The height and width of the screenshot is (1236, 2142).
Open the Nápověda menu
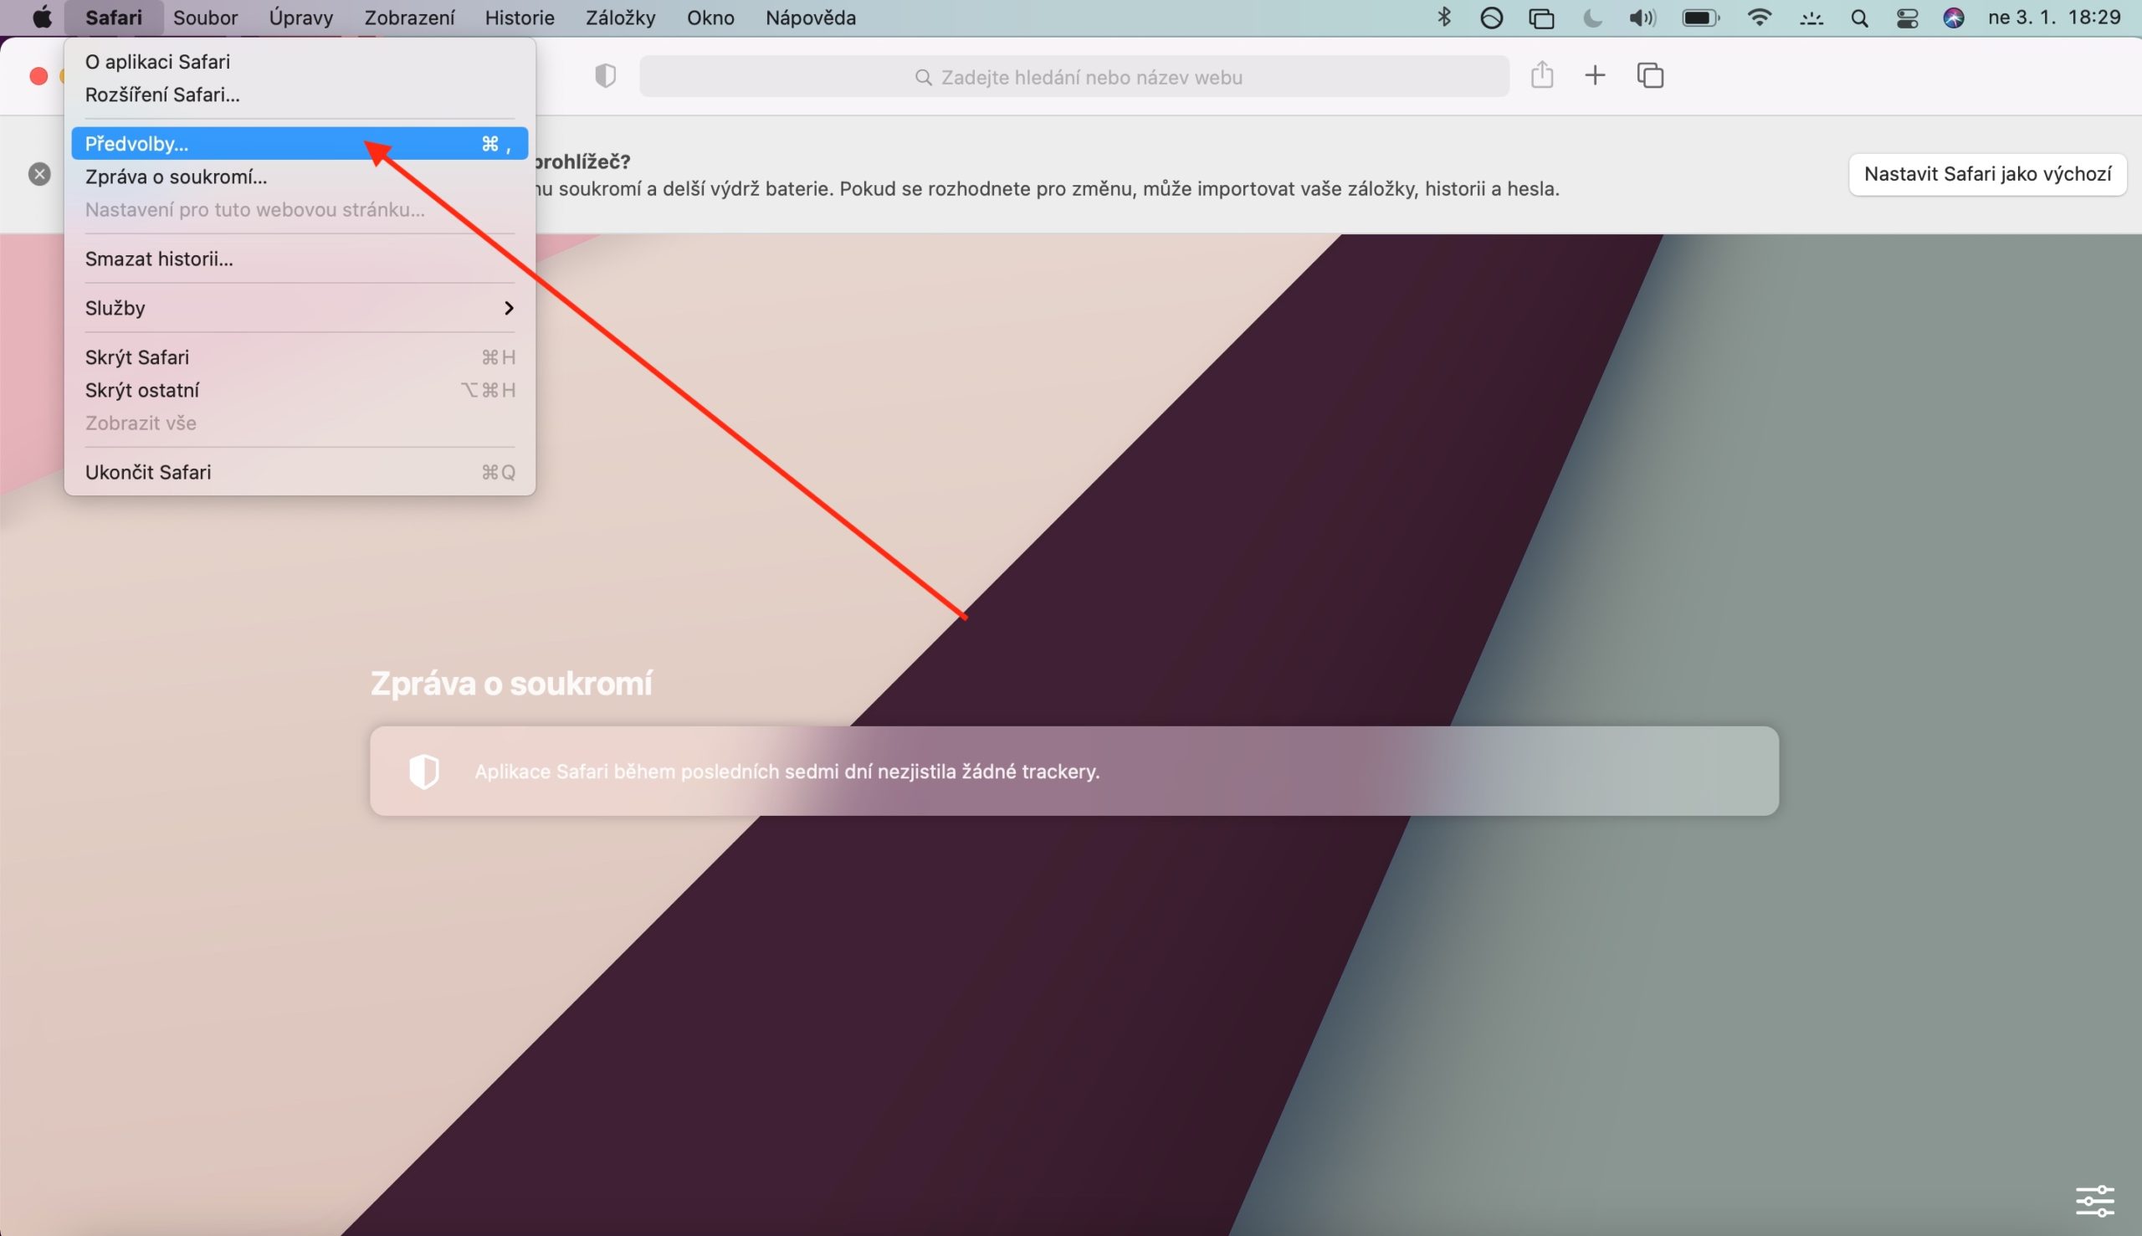click(811, 18)
